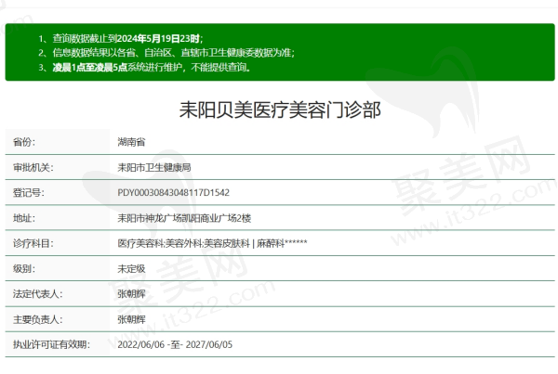Click the notice about 凌晨1点至凌晨5点 maintenance
This screenshot has width=558, height=374.
coord(145,67)
